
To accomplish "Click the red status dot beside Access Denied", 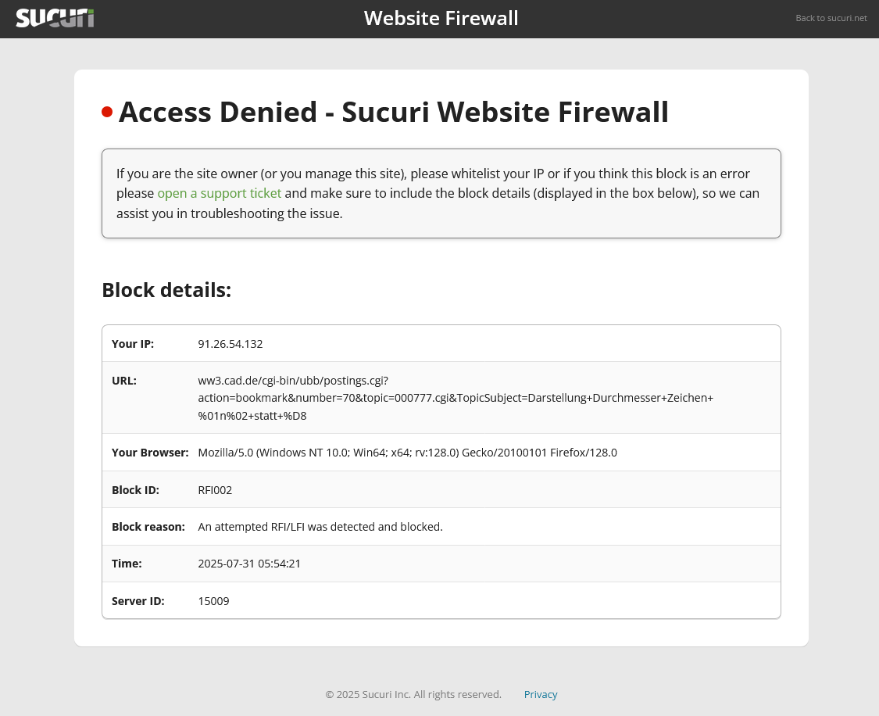I will [107, 112].
